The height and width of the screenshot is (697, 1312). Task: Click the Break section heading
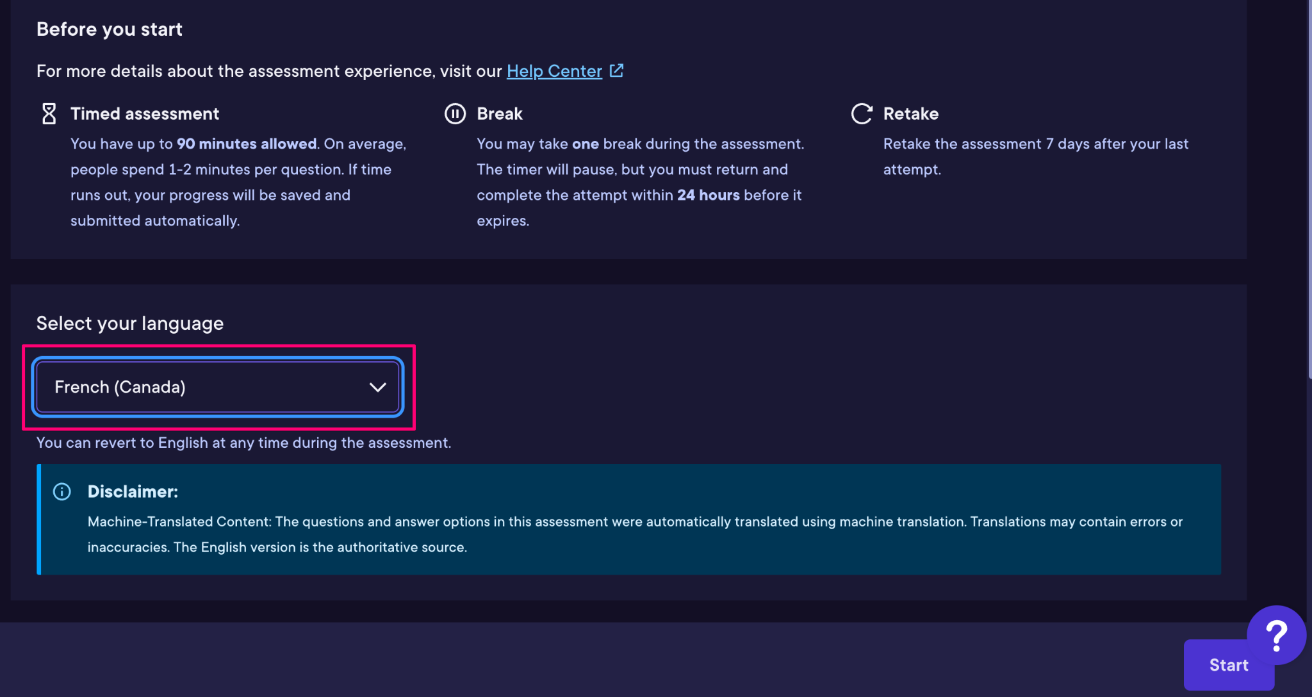click(x=500, y=114)
